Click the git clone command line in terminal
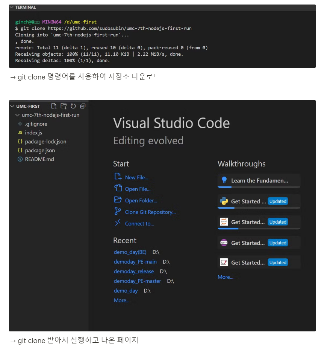 coord(103,29)
